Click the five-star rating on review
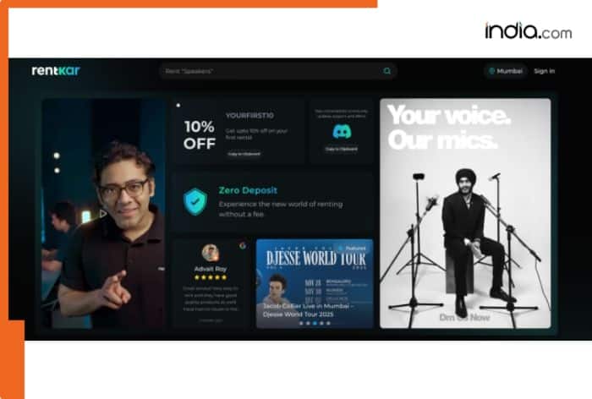 tap(211, 277)
